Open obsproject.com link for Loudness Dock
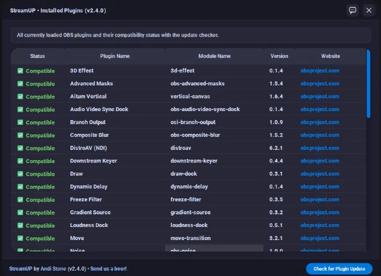 [x=319, y=225]
